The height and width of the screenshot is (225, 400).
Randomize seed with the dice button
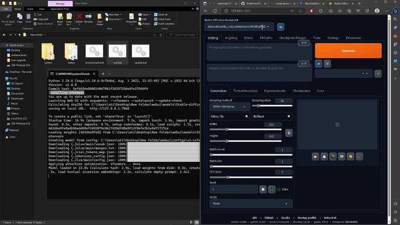pos(263,189)
